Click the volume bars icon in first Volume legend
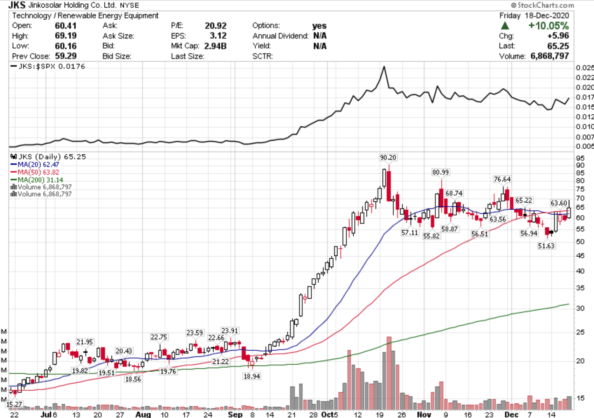Screen dimensions: 594x418 [14, 187]
